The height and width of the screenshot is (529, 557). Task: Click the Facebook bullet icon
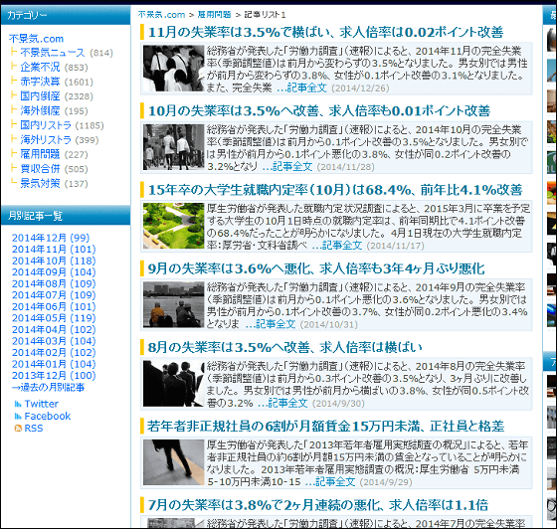pyautogui.click(x=18, y=416)
